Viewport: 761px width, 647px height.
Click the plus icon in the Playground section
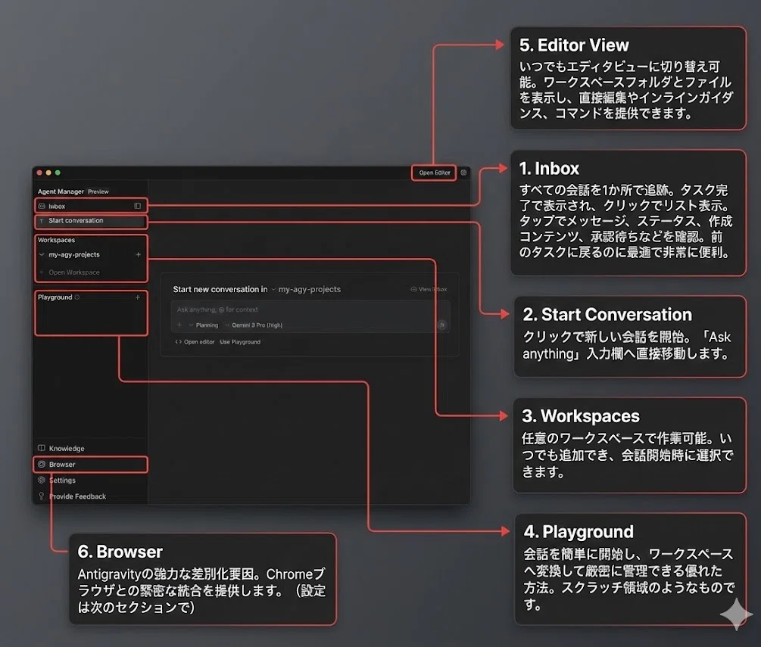tap(138, 297)
